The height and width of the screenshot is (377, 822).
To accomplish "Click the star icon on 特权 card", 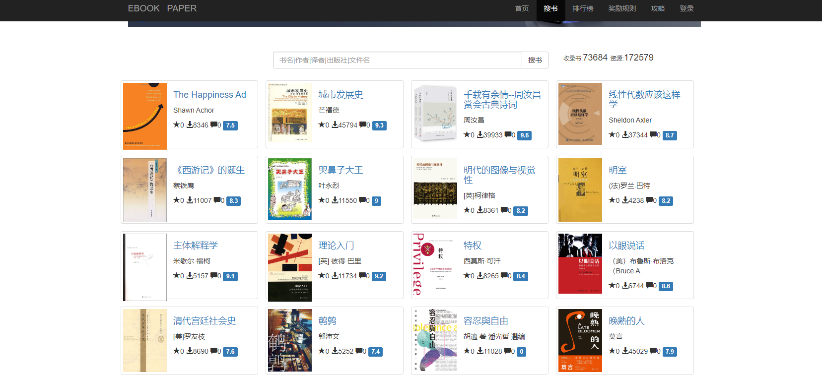I will 467,276.
